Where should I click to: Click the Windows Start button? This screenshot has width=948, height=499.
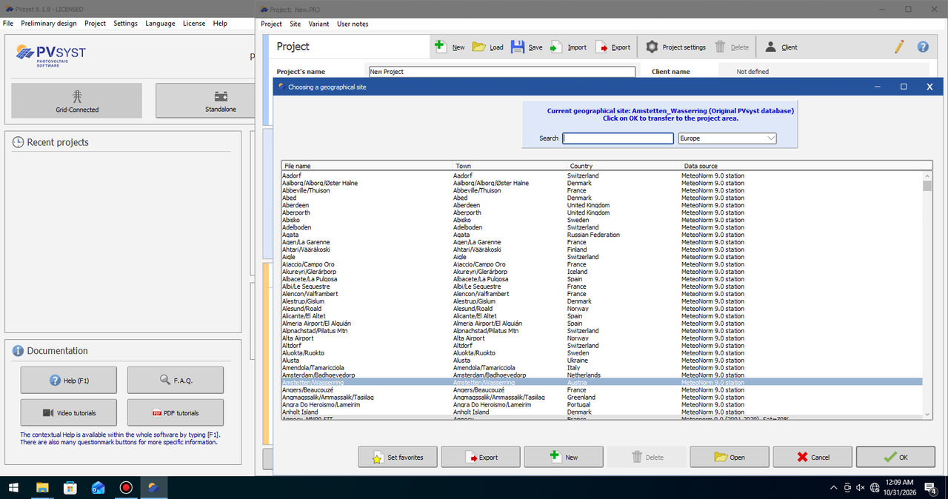point(14,487)
